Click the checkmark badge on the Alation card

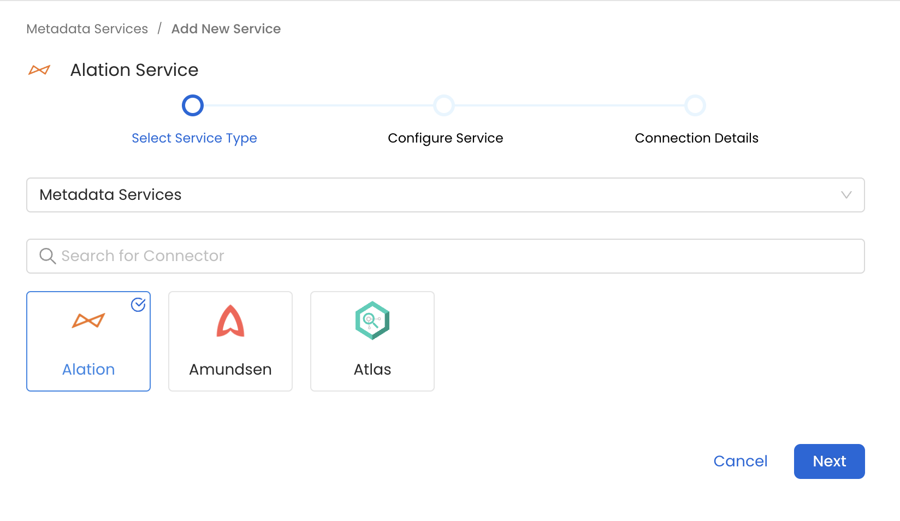(x=138, y=305)
